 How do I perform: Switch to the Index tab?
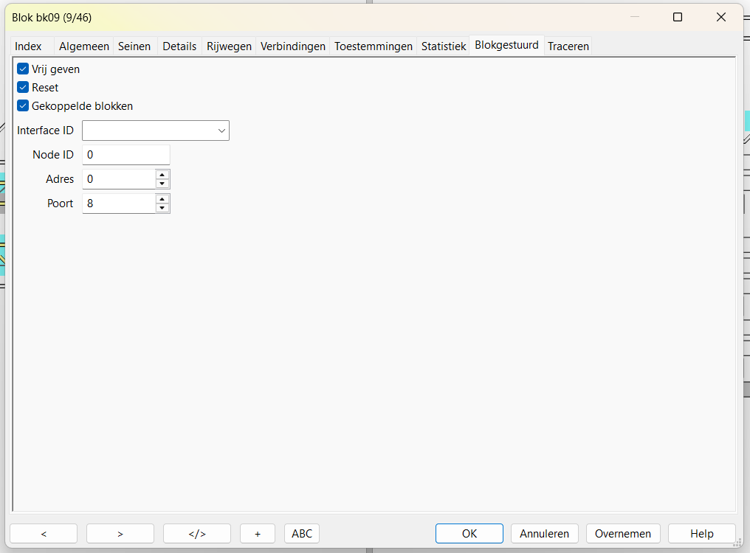(28, 46)
